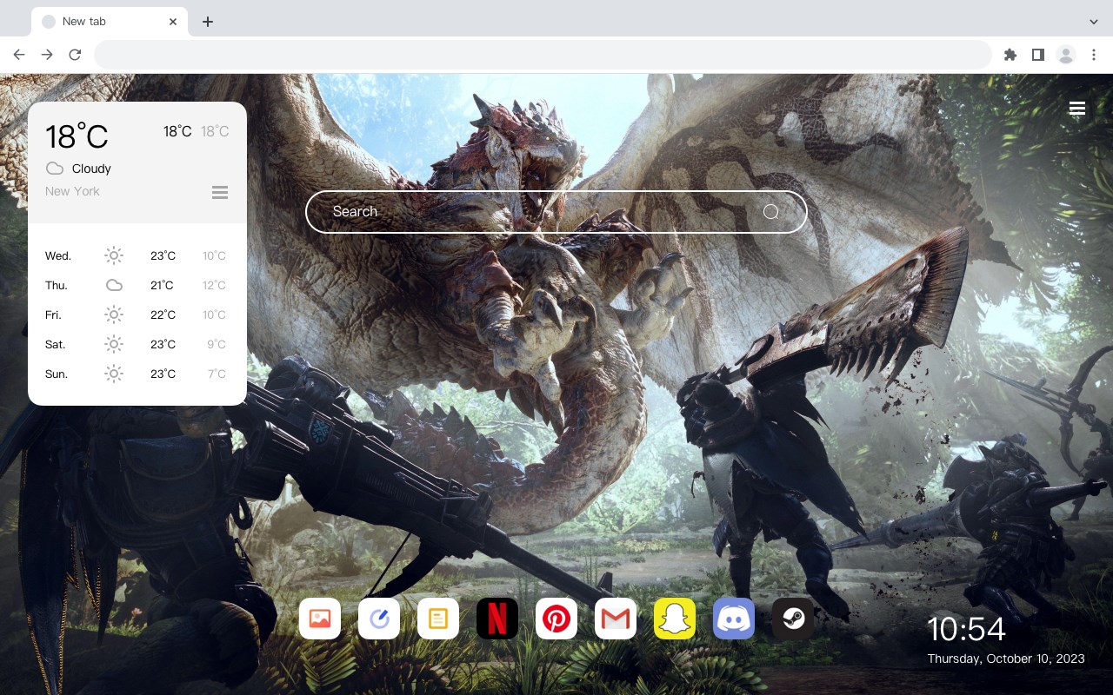Viewport: 1113px width, 695px height.
Task: Select the Sat. forecast day label
Action: point(56,344)
